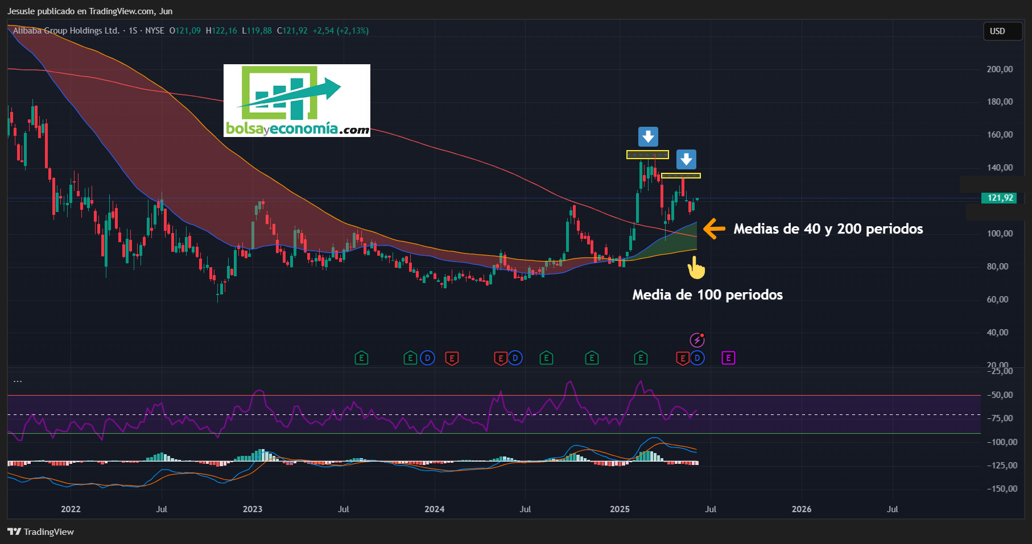Open the red earnings marker near February 2024

tap(452, 358)
